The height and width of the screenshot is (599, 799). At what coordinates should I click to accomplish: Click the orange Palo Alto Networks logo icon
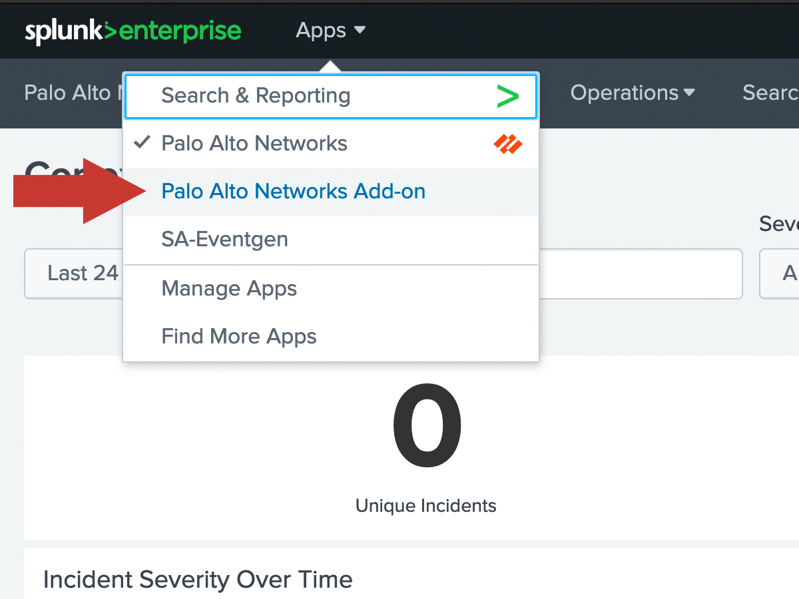coord(507,144)
